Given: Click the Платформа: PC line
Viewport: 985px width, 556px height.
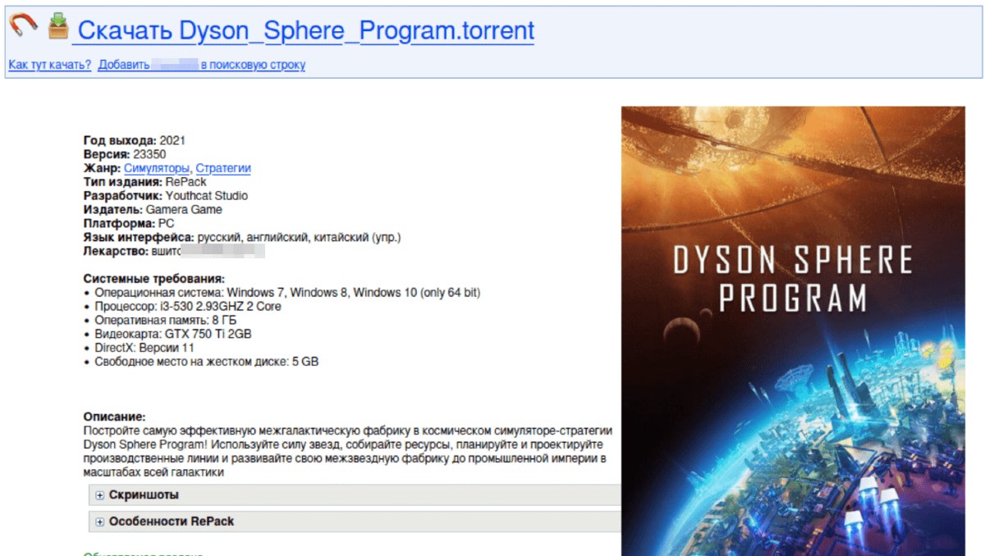Looking at the screenshot, I should click(129, 223).
